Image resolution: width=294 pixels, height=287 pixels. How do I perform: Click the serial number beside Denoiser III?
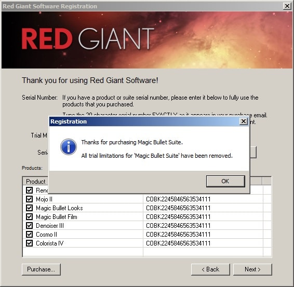pyautogui.click(x=178, y=226)
